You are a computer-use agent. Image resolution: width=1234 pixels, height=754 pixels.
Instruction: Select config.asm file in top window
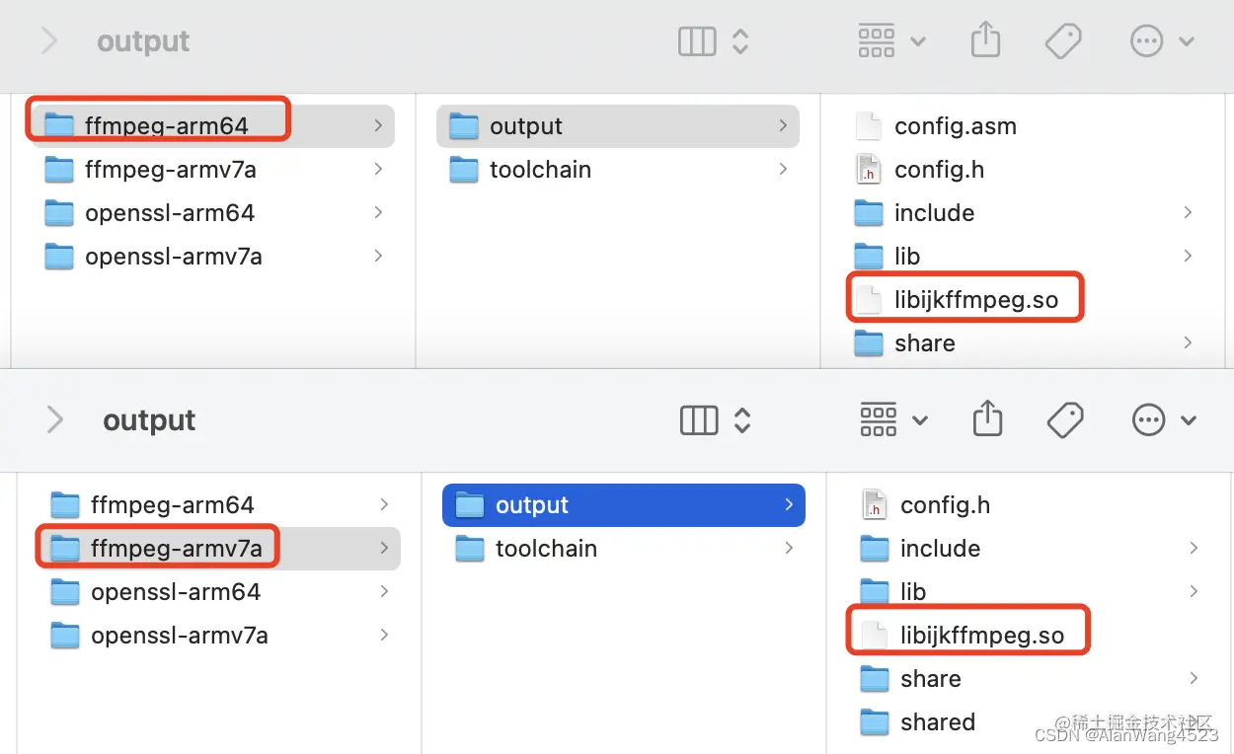[954, 126]
